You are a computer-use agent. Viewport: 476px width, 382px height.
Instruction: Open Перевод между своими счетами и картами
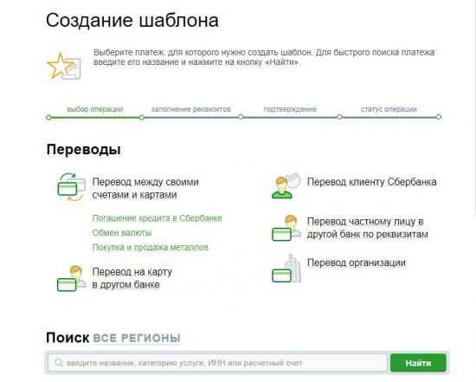[145, 189]
